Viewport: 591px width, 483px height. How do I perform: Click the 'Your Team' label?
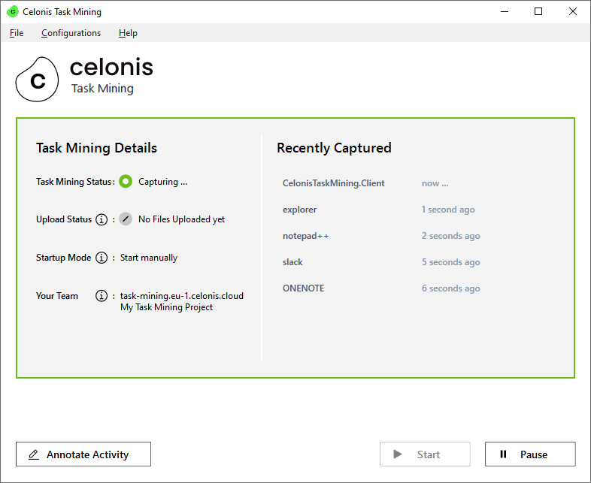click(57, 296)
